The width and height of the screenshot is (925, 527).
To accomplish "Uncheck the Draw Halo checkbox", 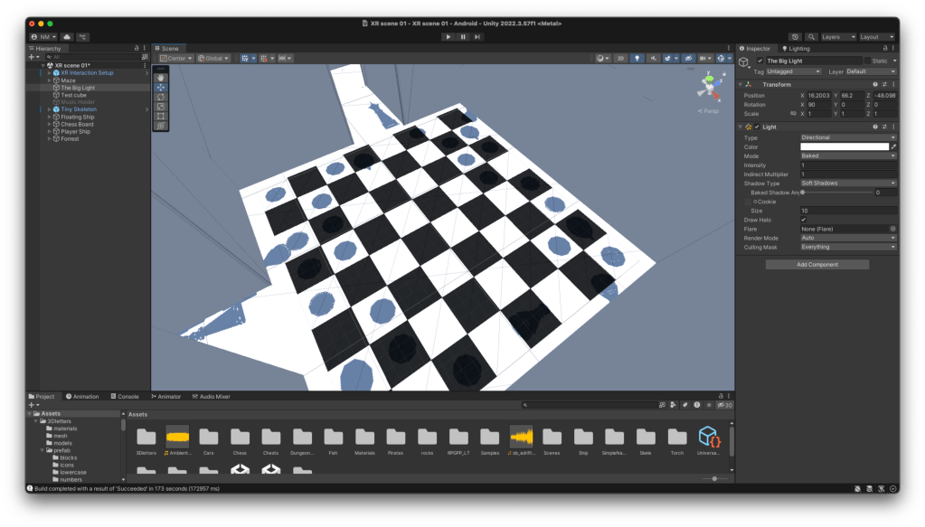I will (x=803, y=220).
